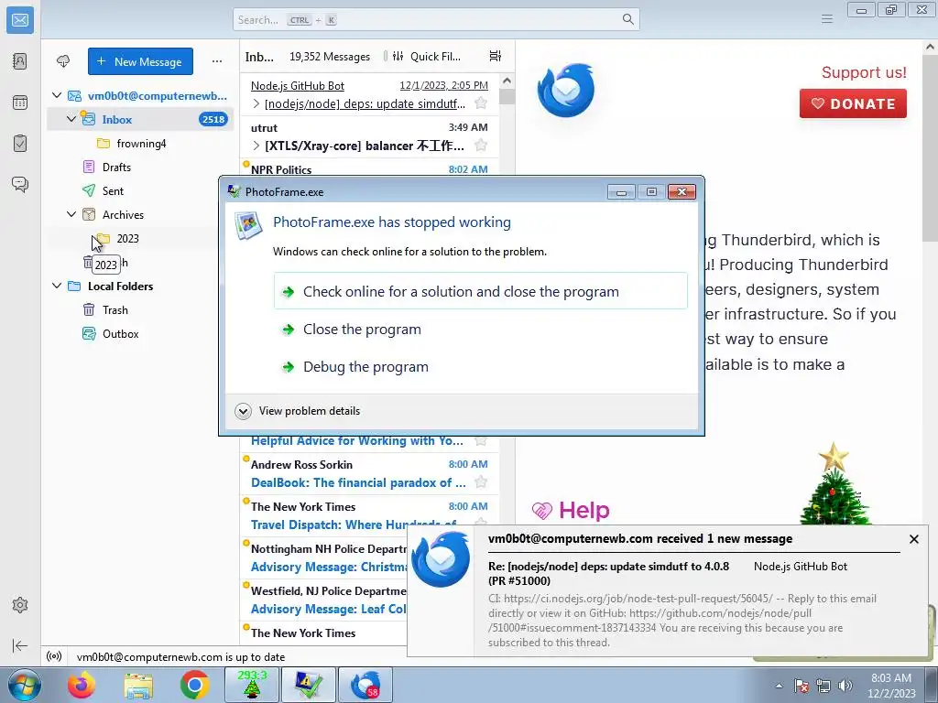Expand the XTLS/Xray-core thread
938x703 pixels.
[256, 146]
